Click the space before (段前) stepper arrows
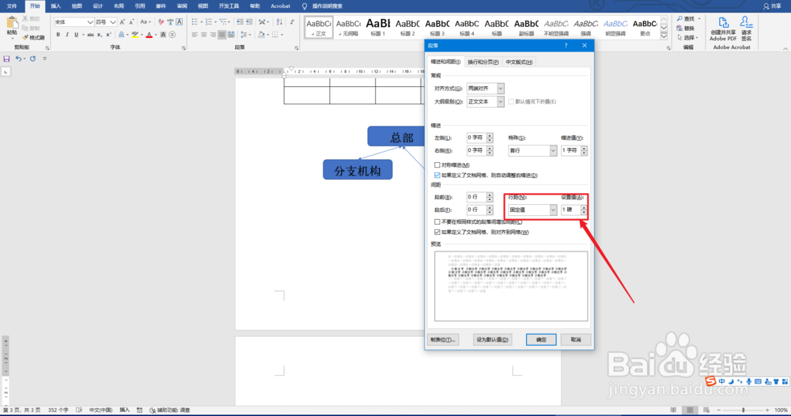791x416 pixels. point(490,197)
